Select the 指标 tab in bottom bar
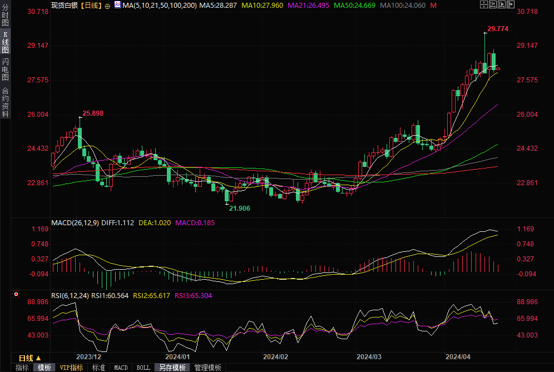Viewport: 554px width, 372px height. (22, 368)
